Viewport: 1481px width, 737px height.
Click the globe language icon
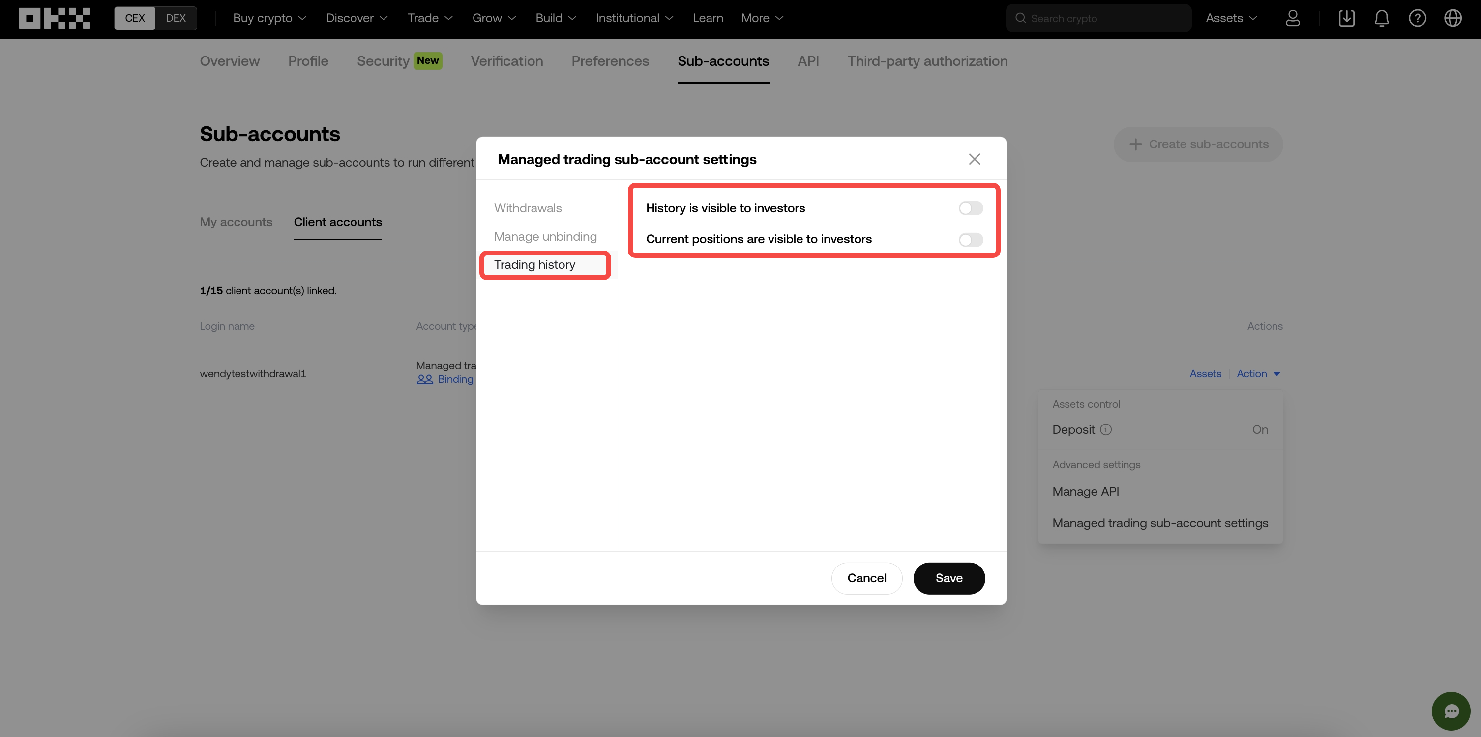click(1453, 18)
